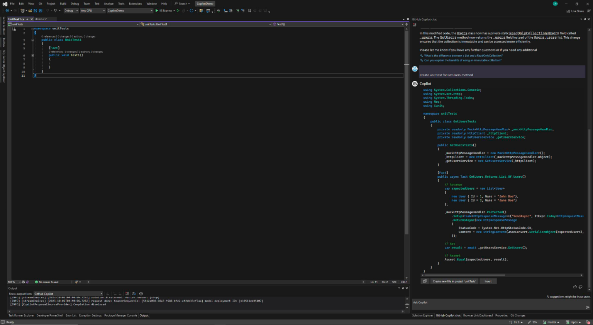Click the split editor icon above scrollbar
The height and width of the screenshot is (325, 593).
[407, 24]
